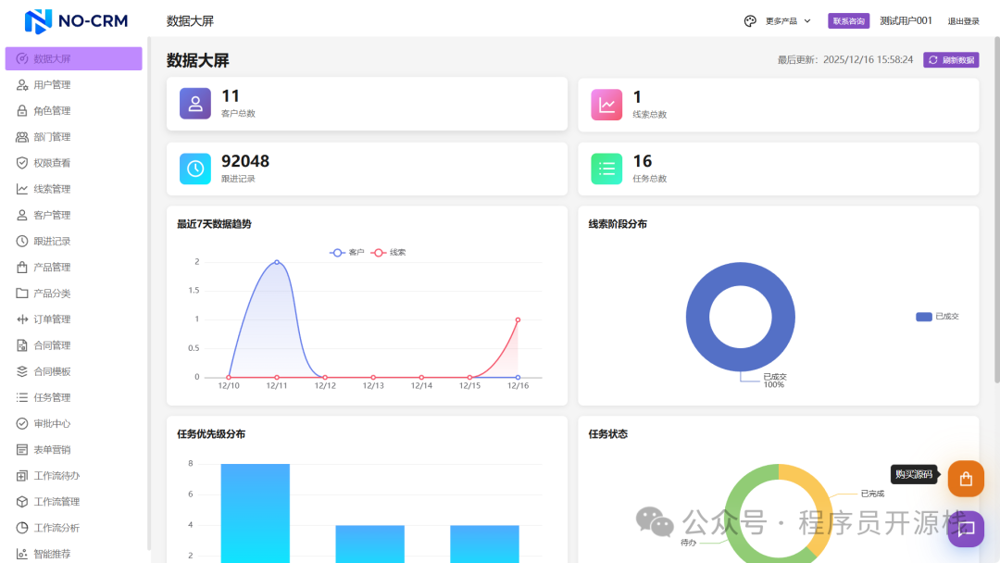This screenshot has width=1000, height=563.
Task: Click the 联系咨询 button
Action: (x=848, y=21)
